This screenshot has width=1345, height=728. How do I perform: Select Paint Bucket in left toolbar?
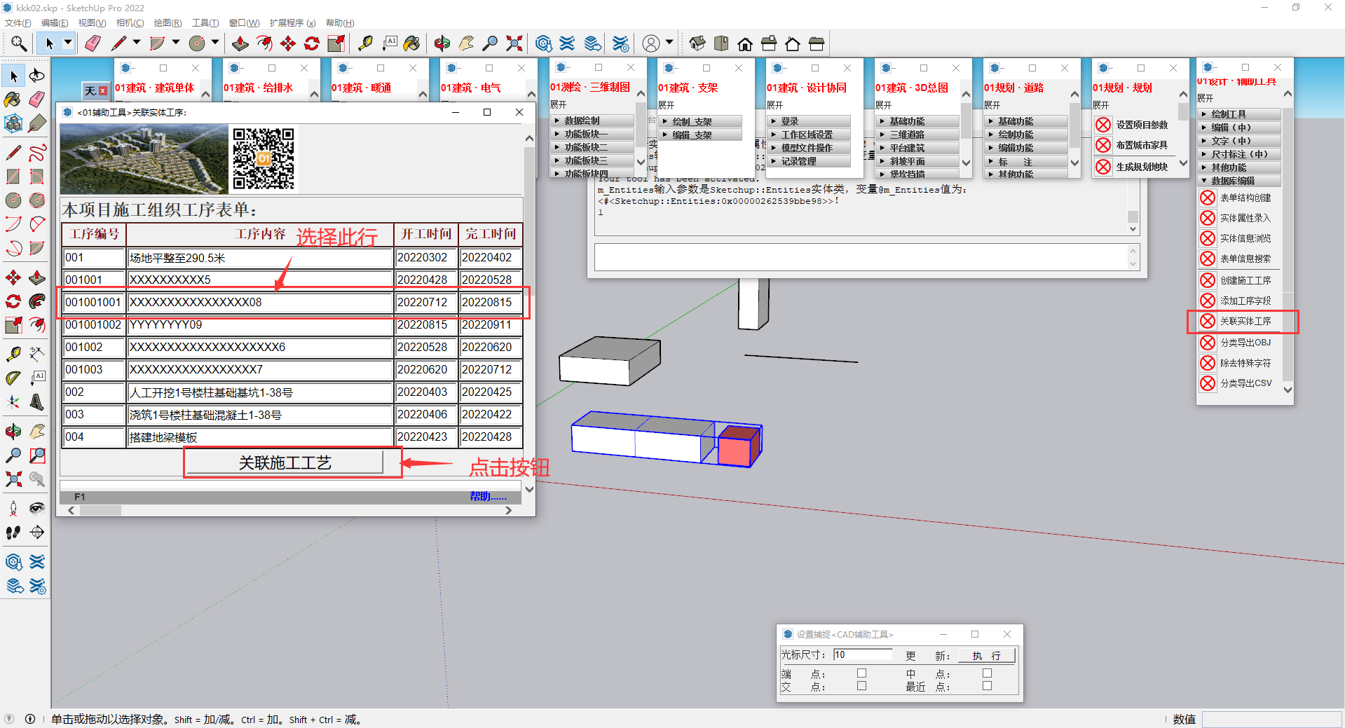click(13, 99)
